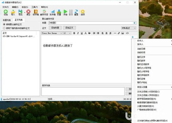The width and height of the screenshot is (172, 123).
Task: Click the 重置 (Reset) arrows icon
Action: click(76, 12)
